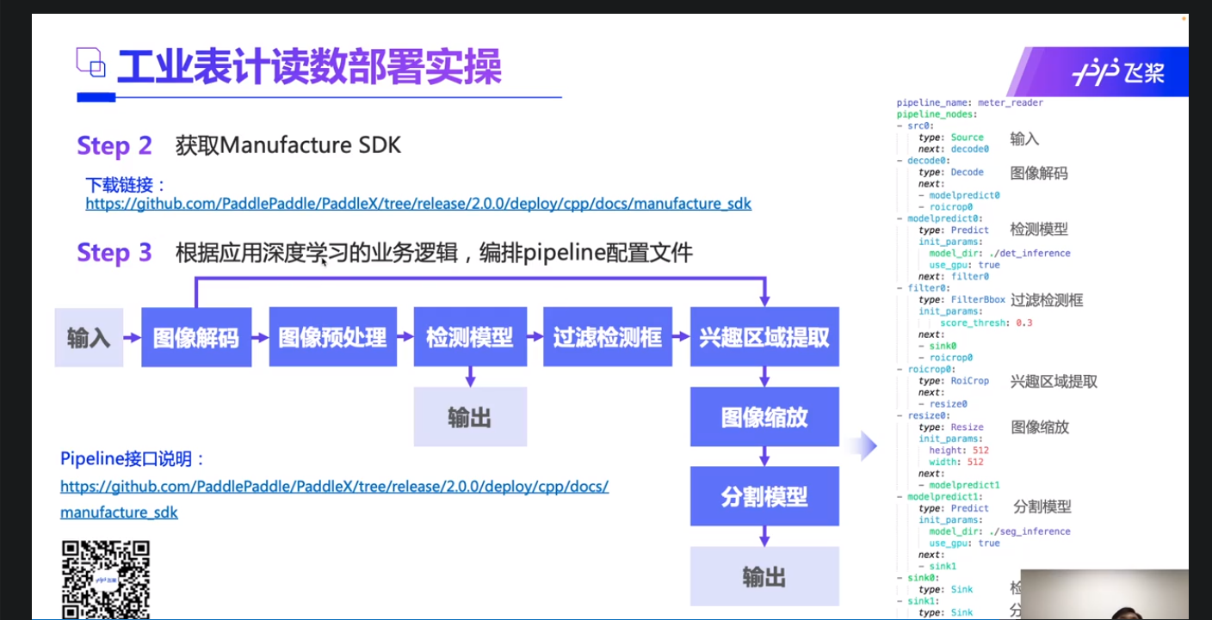Viewport: 1212px width, 620px height.
Task: Click the - sink0 list entry
Action: point(937,346)
